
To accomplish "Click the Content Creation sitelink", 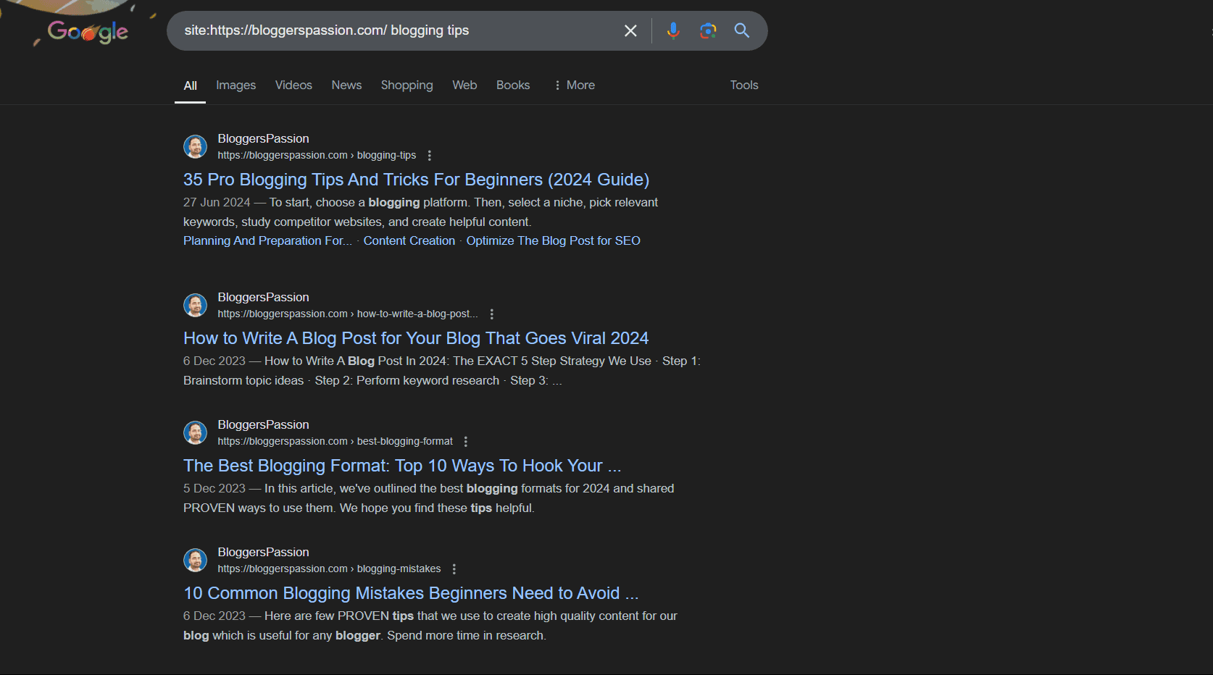I will click(x=409, y=240).
